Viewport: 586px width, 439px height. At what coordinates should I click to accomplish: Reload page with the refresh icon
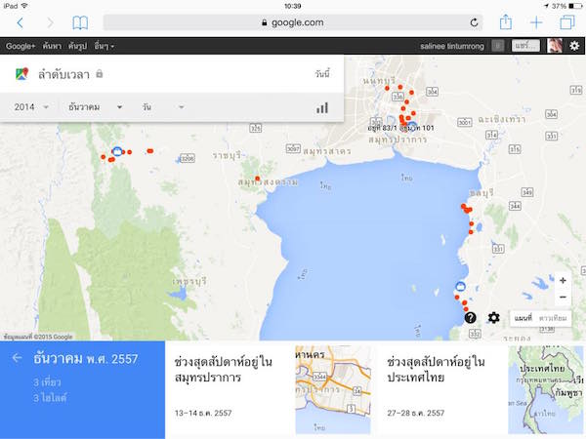(475, 21)
